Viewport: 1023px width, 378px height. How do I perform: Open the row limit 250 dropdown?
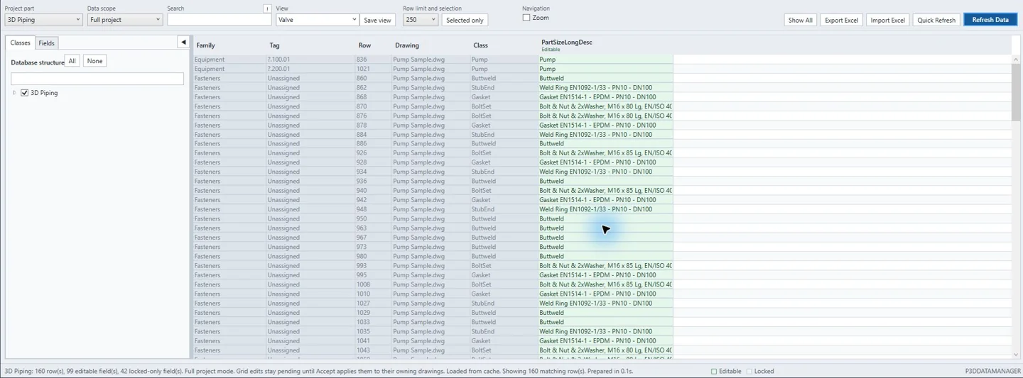(x=421, y=20)
